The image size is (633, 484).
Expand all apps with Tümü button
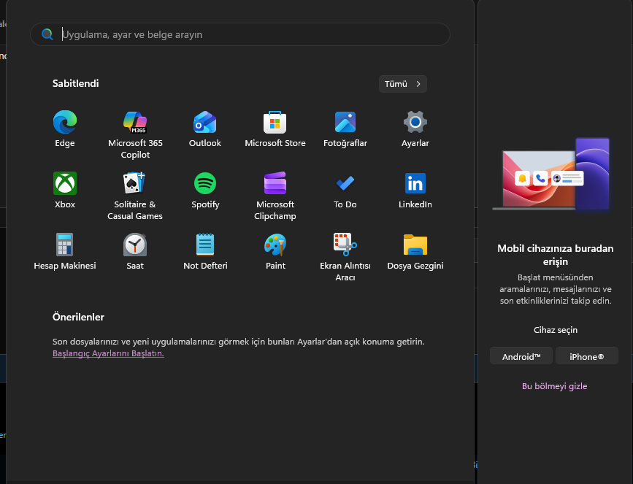pyautogui.click(x=402, y=84)
